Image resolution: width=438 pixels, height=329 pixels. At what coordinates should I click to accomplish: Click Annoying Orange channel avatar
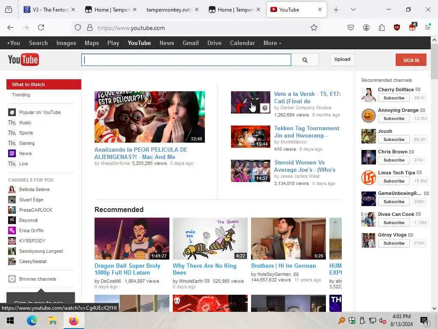click(x=368, y=115)
